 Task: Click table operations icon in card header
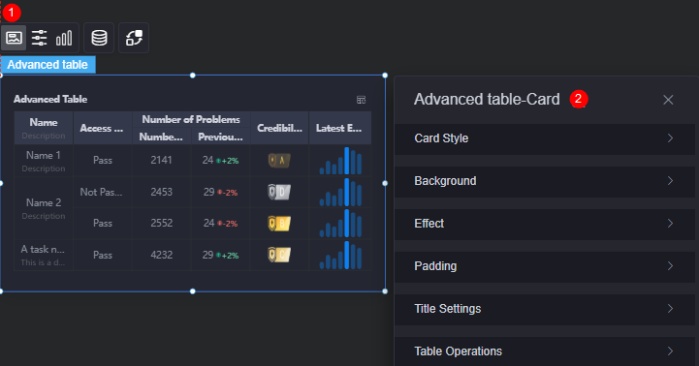coord(361,100)
